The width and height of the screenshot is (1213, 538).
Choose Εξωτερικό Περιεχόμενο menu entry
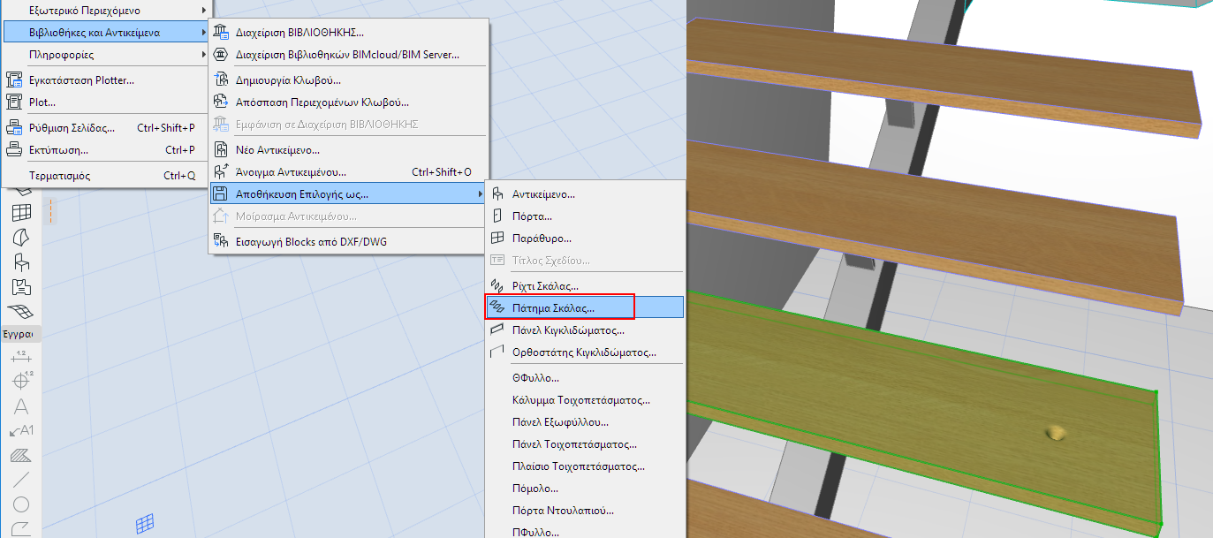tap(105, 11)
